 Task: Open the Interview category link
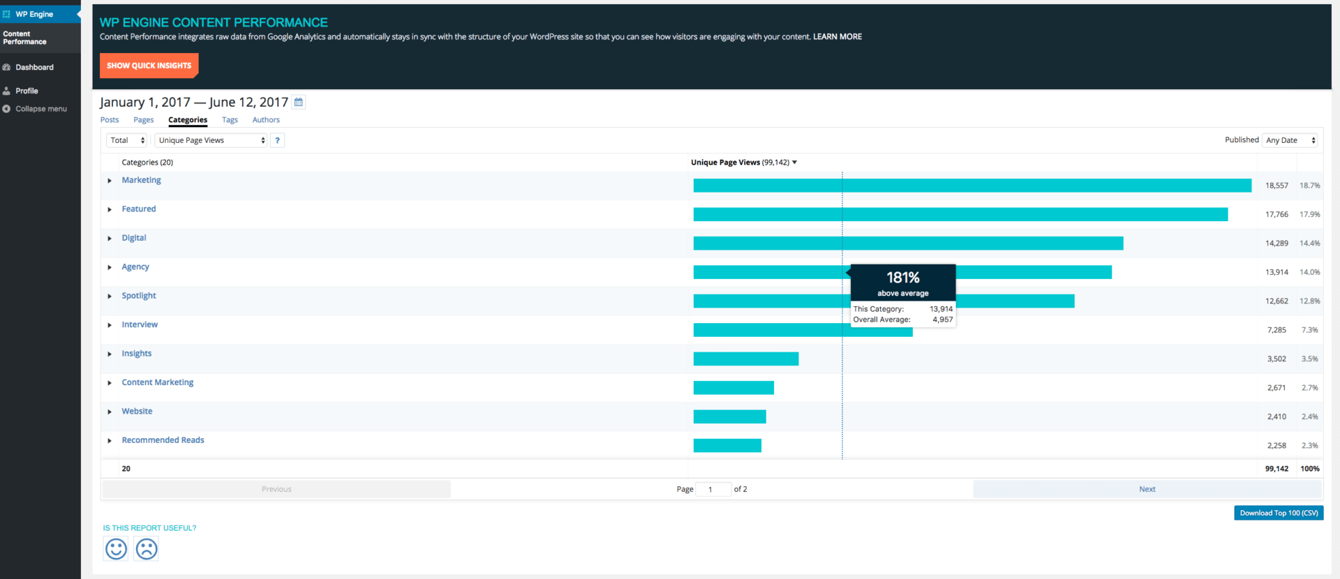pos(140,324)
